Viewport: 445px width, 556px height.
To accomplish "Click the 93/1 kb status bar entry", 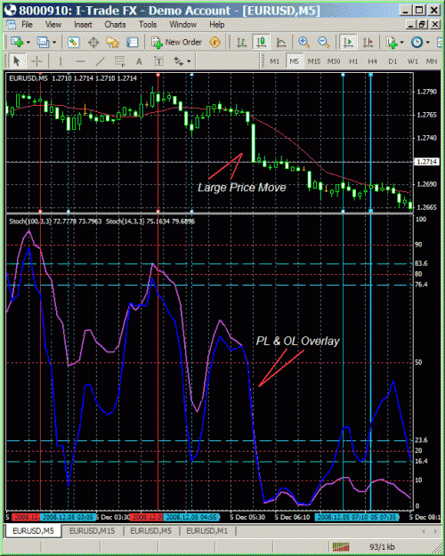I will (x=382, y=547).
